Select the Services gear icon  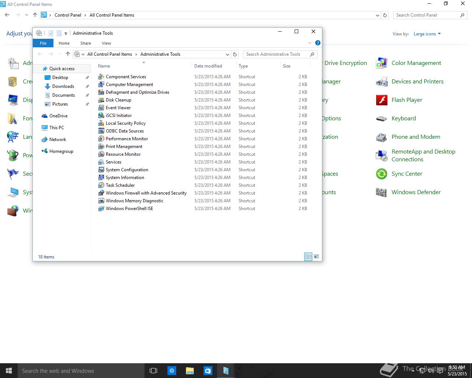[101, 162]
